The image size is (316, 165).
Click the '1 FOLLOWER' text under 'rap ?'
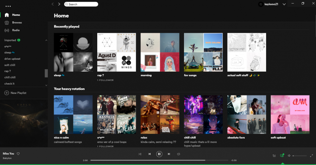(105, 80)
